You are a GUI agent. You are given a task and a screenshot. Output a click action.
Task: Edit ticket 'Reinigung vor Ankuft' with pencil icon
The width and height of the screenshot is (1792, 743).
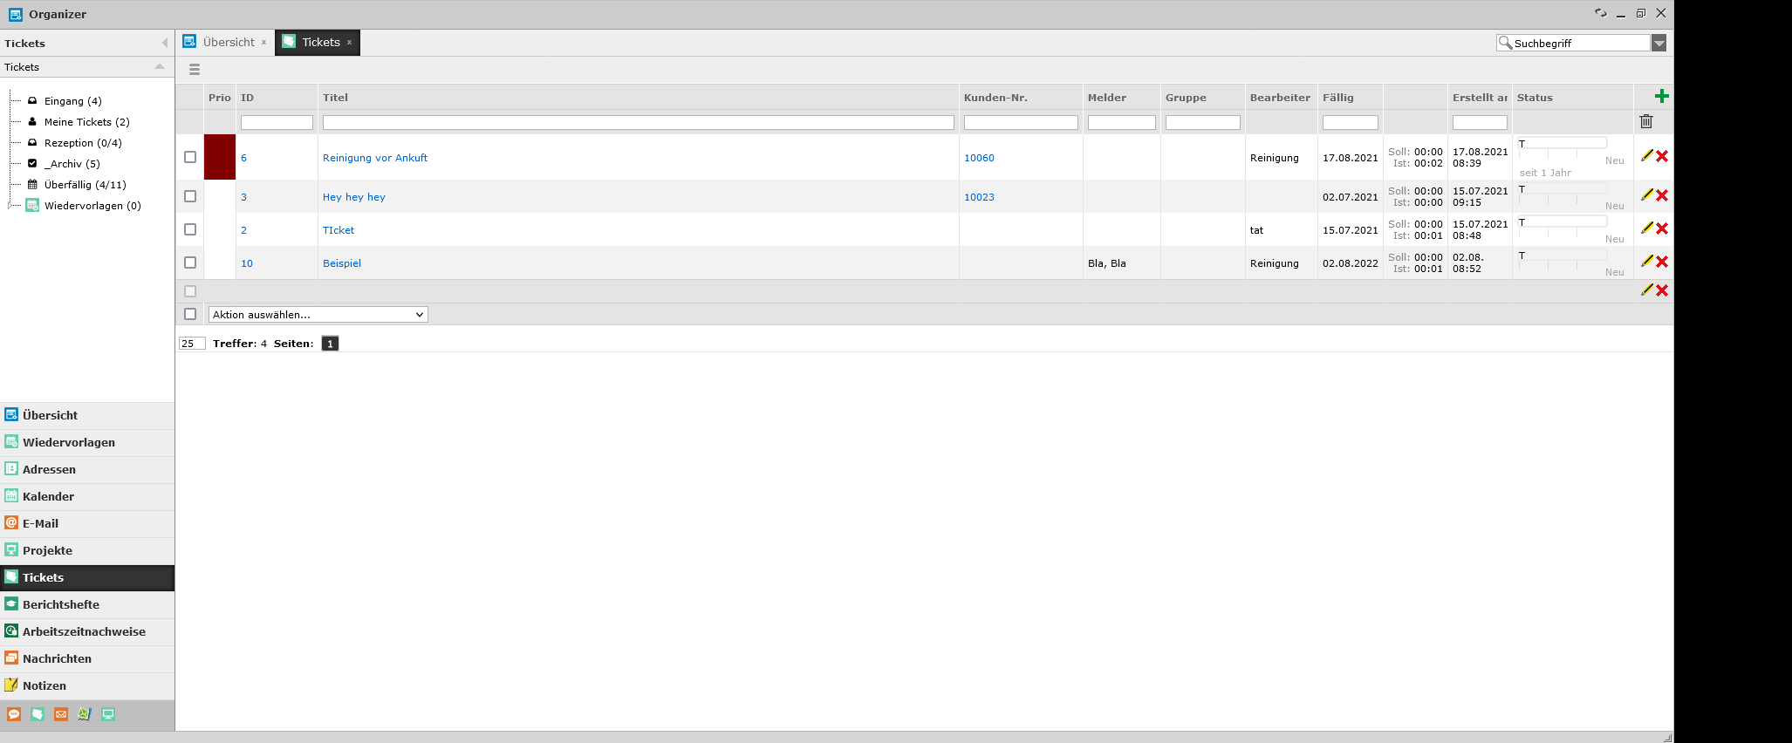tap(1647, 155)
